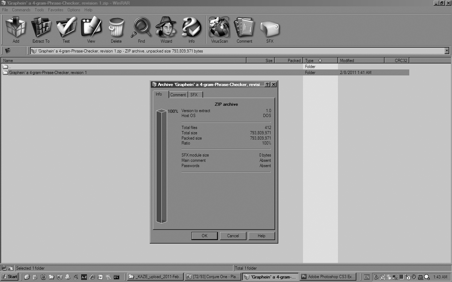Click the 2/8/2011 1:41 AM modified cell

click(356, 73)
